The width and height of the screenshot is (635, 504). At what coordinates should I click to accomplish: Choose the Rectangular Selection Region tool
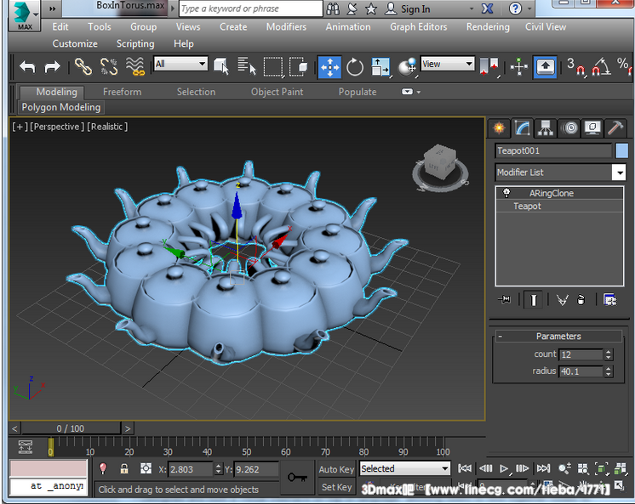[x=273, y=67]
